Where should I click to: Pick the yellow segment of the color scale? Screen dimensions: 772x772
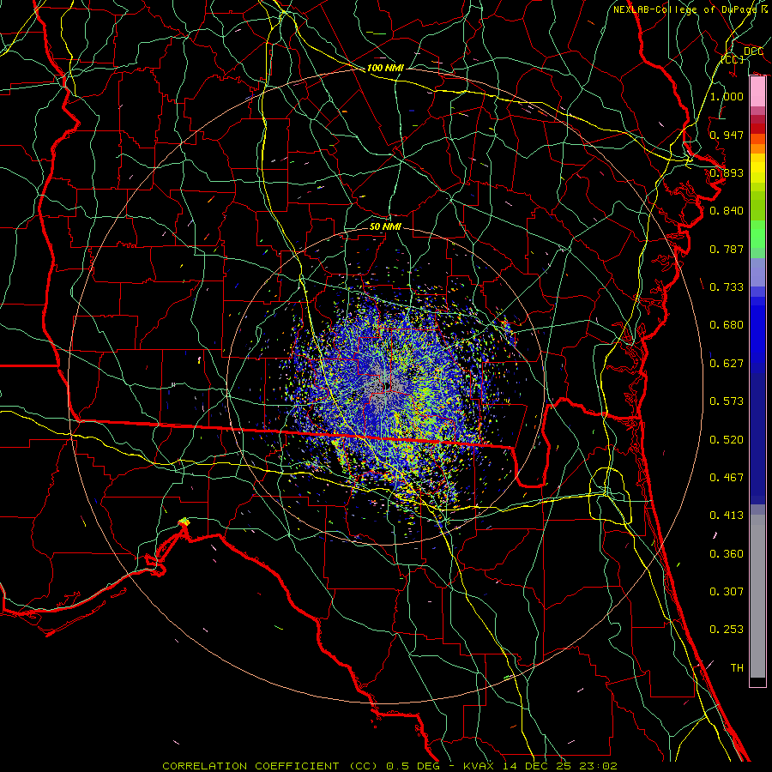click(x=757, y=168)
